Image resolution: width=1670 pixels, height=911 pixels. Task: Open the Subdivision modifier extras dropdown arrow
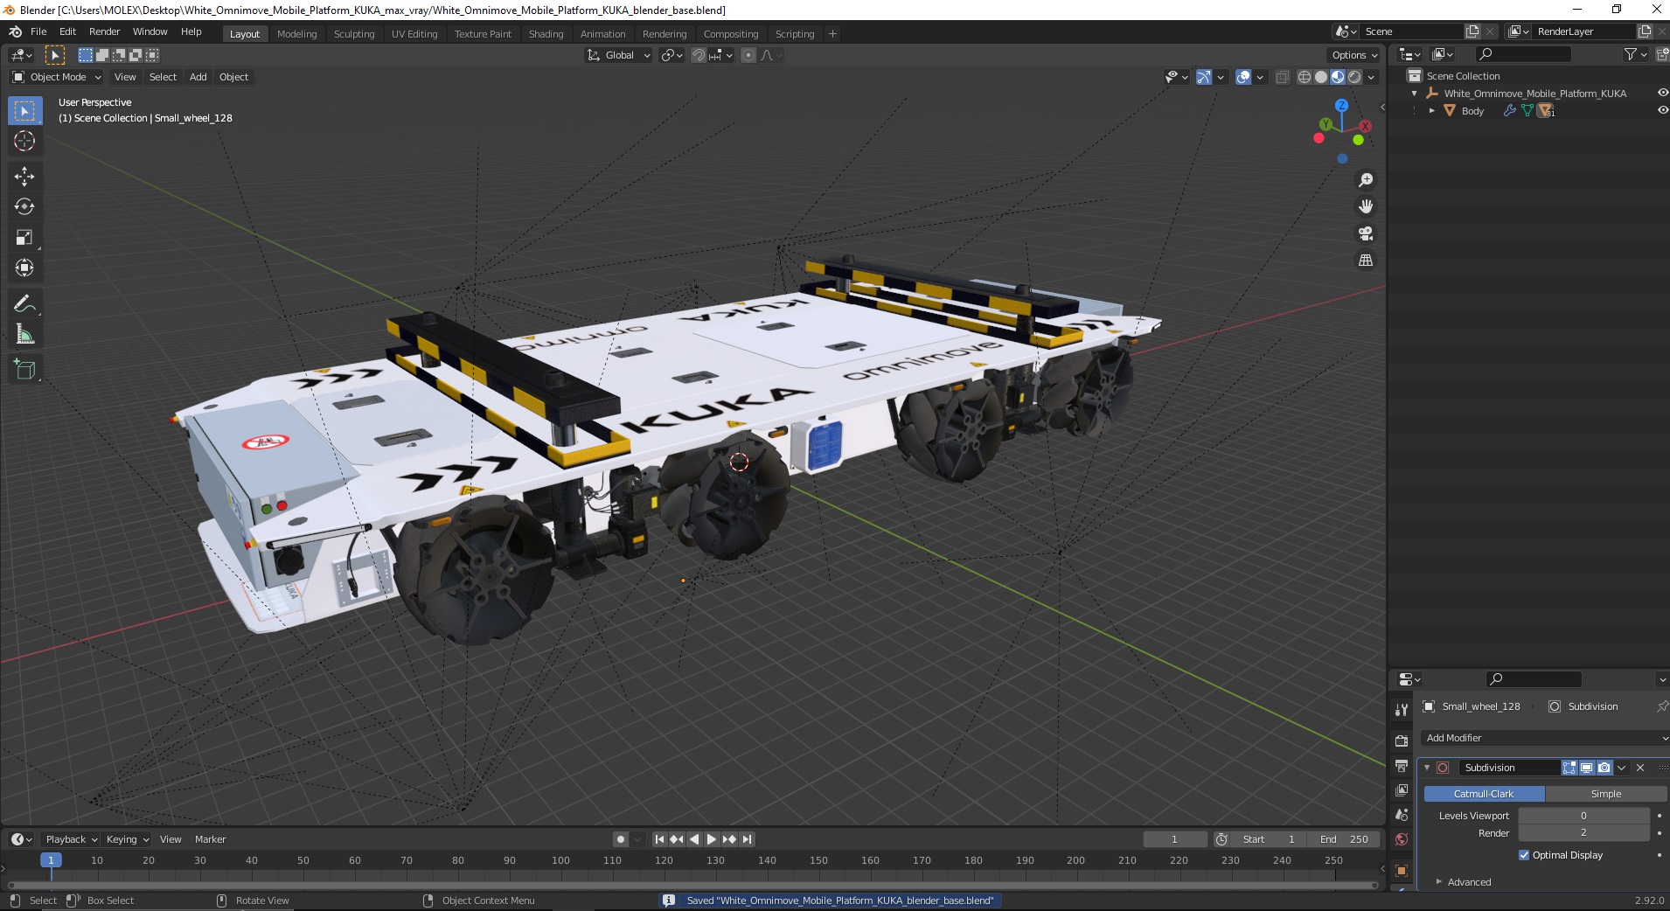(1622, 768)
